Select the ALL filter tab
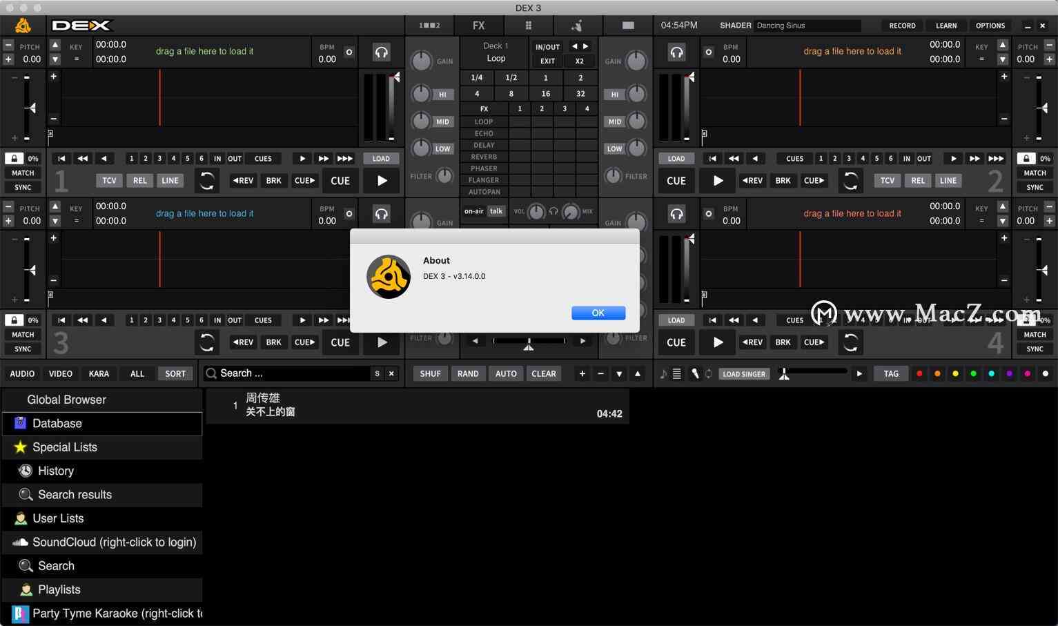Viewport: 1058px width, 626px height. [137, 373]
